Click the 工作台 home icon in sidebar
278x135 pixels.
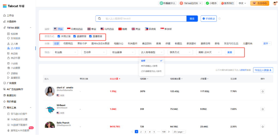[x=4, y=16]
